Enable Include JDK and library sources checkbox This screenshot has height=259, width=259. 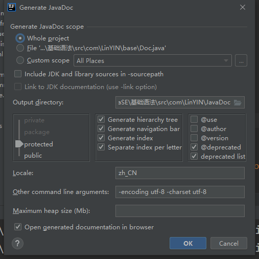point(18,74)
